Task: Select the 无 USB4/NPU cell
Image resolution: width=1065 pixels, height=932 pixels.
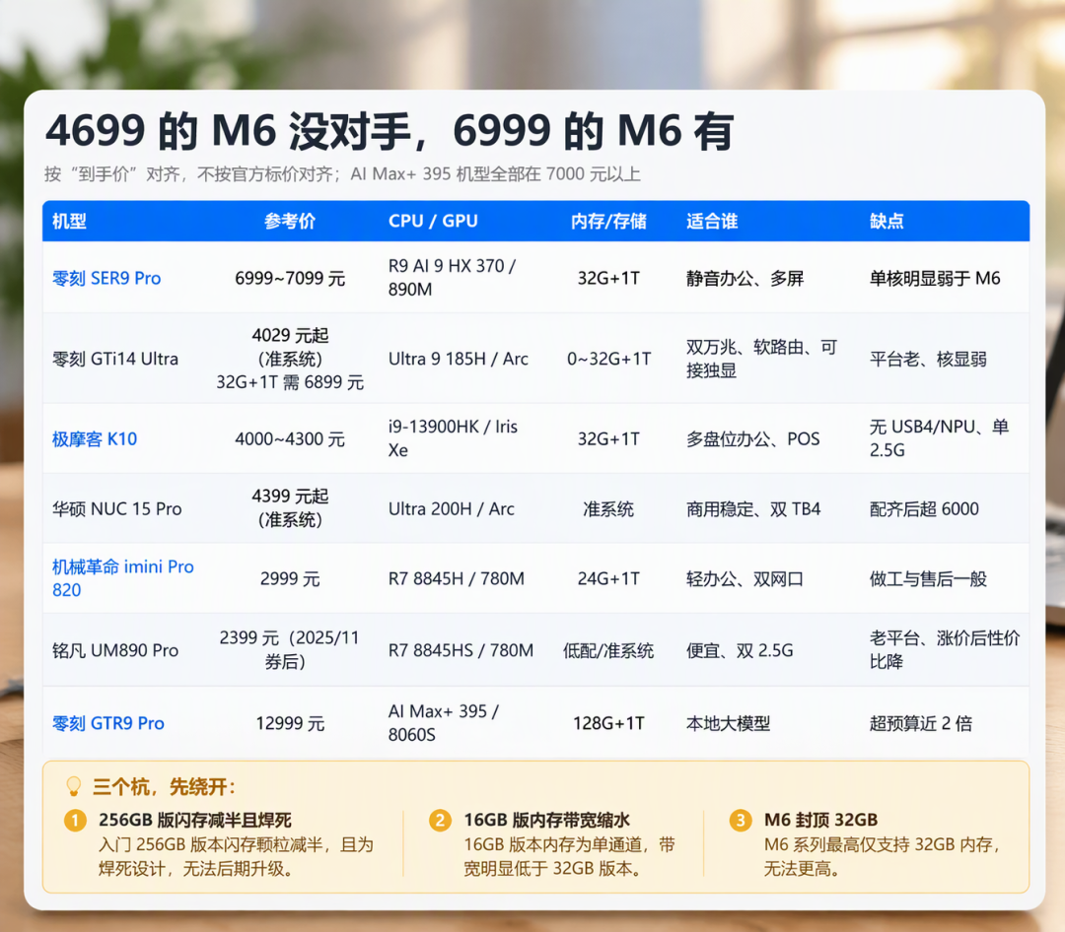Action: (939, 438)
